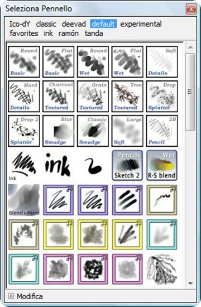This screenshot has height=307, width=201.
Task: Open the tanda brush group
Action: click(x=94, y=33)
